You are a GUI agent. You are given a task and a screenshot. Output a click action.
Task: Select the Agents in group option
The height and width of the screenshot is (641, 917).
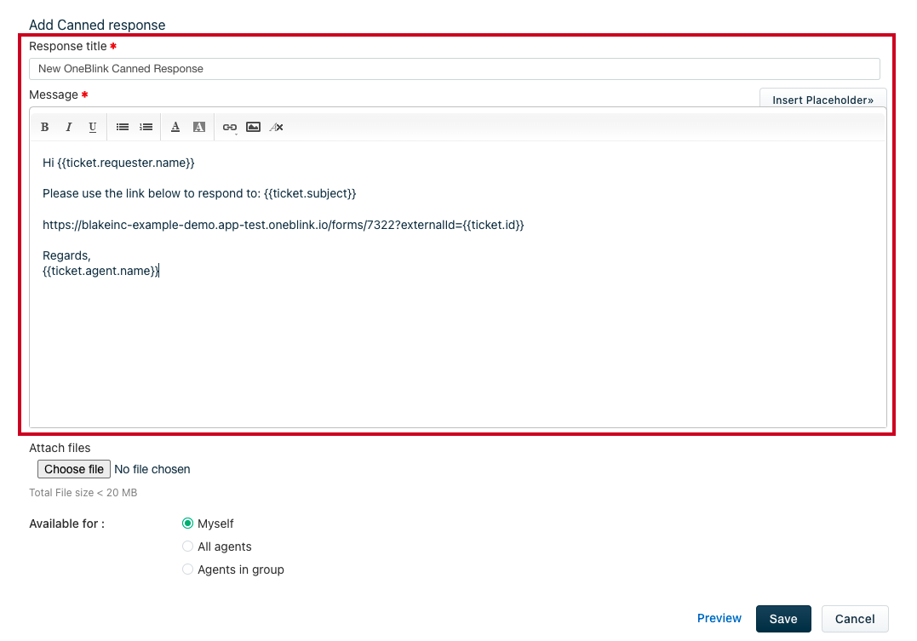coord(187,569)
